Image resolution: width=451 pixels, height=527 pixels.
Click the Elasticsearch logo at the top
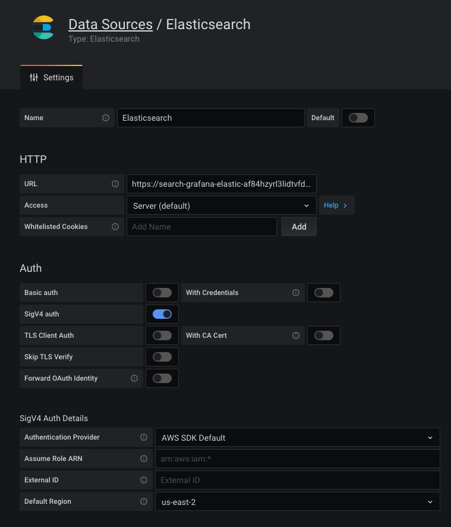coord(42,28)
